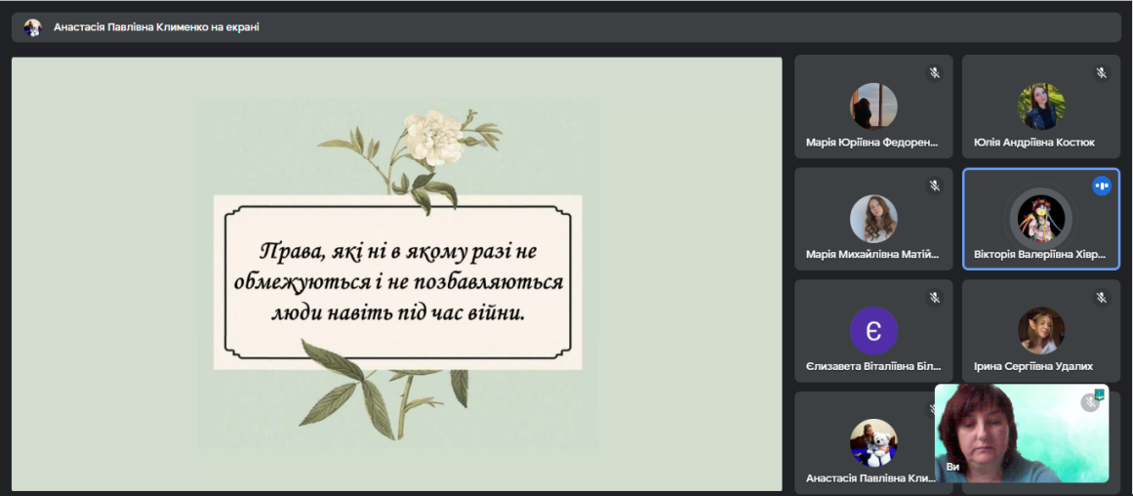
Task: Click the name label 'Юлія Андріївна Костюк'
Action: click(1034, 143)
